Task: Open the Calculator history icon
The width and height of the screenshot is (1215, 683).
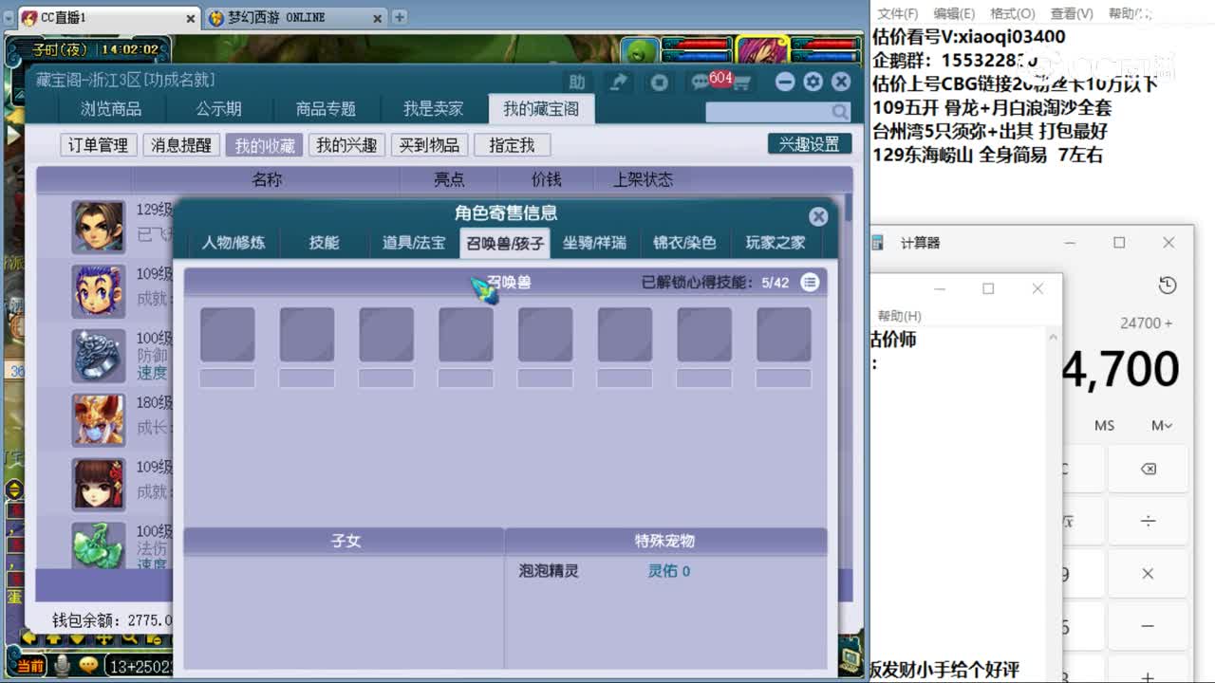Action: (x=1167, y=286)
